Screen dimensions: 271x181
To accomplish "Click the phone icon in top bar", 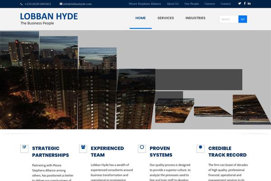I will coord(21,4).
